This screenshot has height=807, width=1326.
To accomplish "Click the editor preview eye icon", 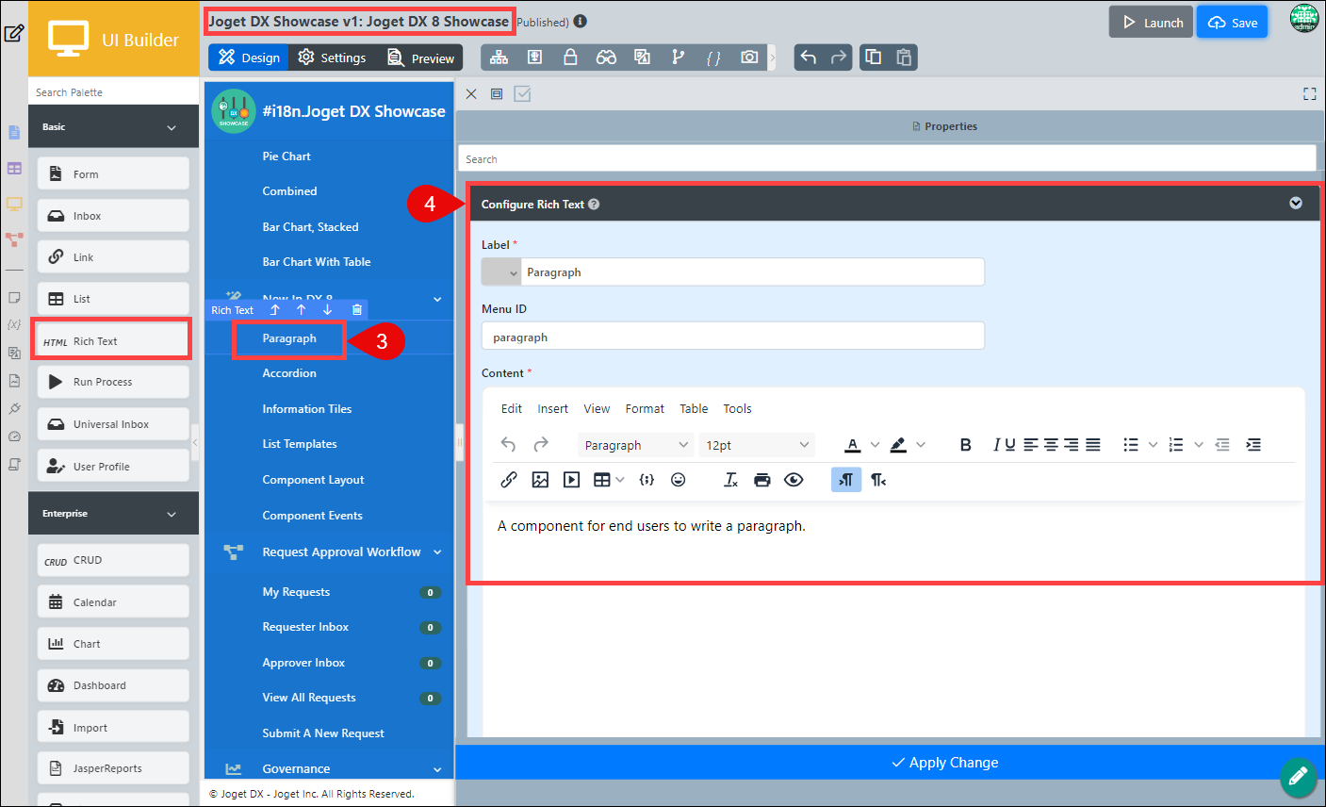I will [794, 480].
